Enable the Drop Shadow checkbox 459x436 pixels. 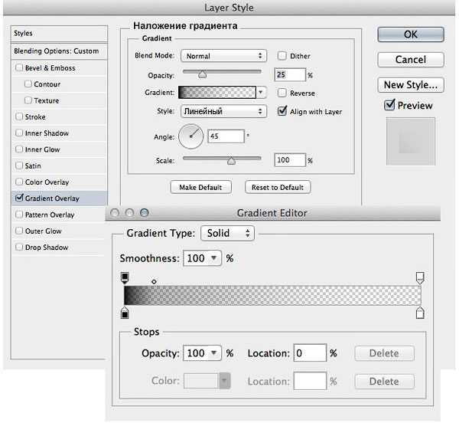[x=19, y=247]
